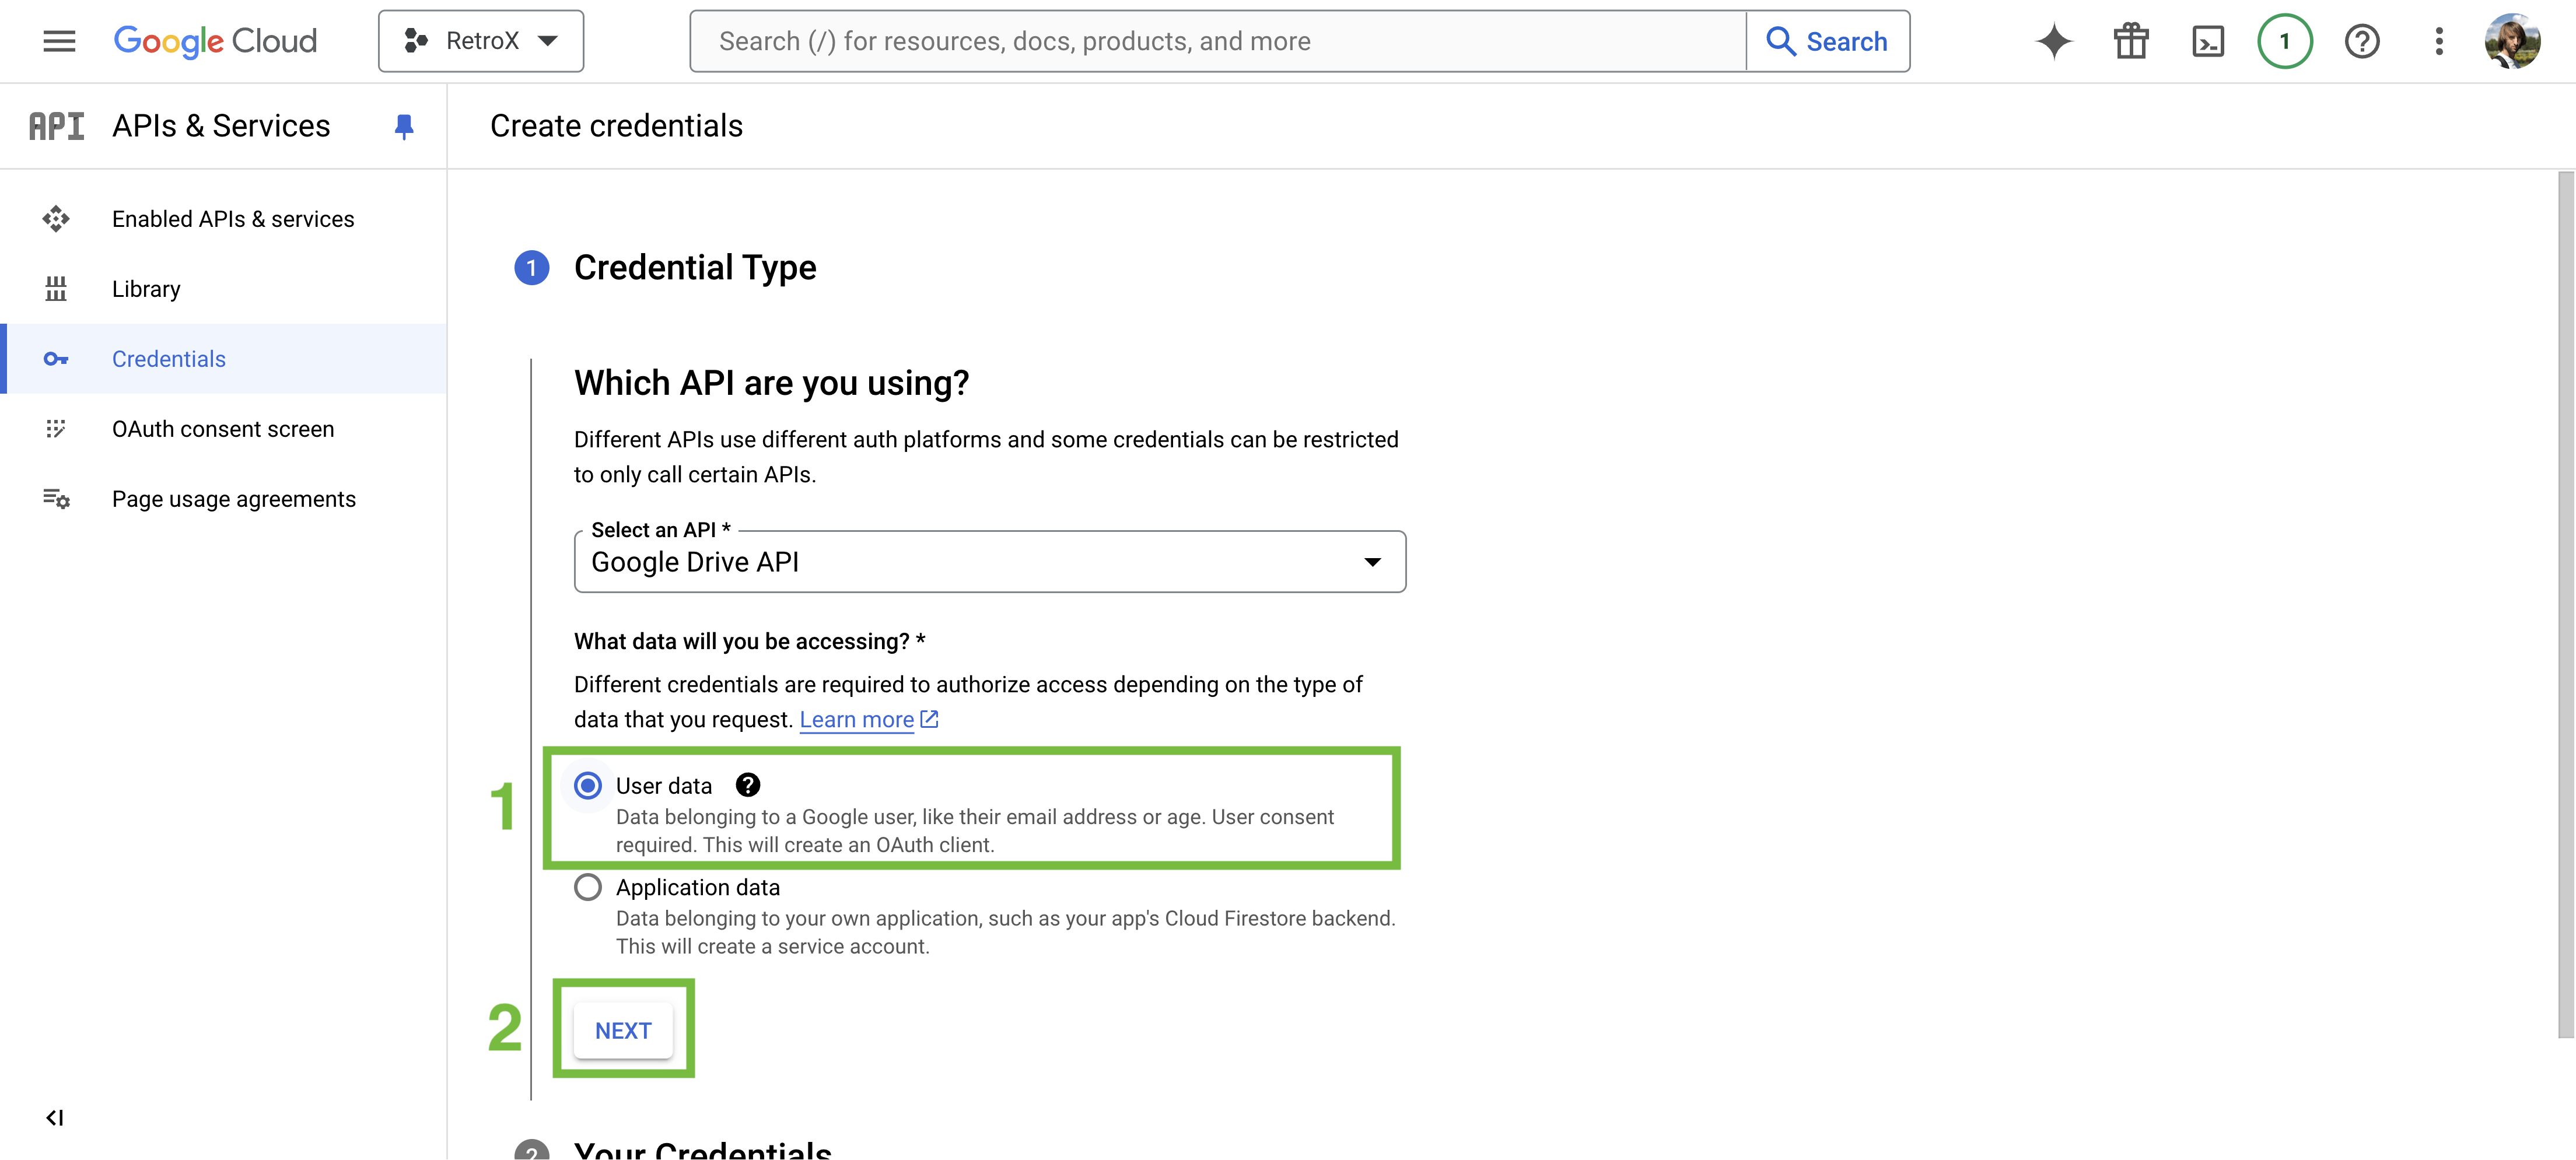The height and width of the screenshot is (1160, 2576).
Task: Click the NEXT button
Action: tap(623, 1030)
